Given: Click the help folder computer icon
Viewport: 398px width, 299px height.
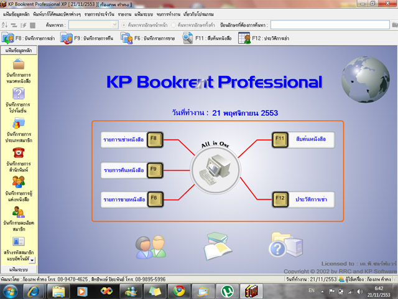Looking at the screenshot, I should pyautogui.click(x=286, y=245).
